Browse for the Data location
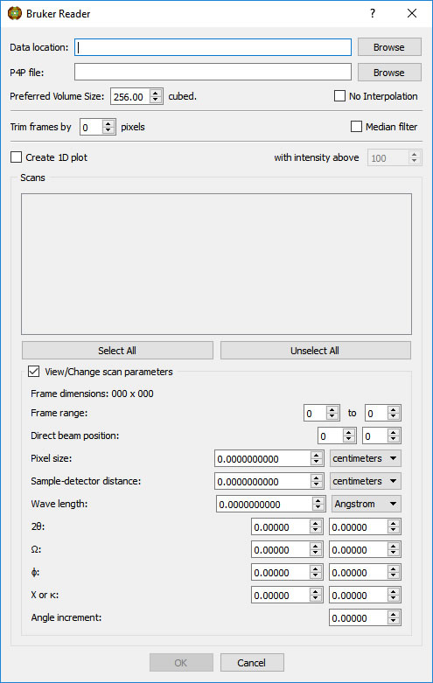Viewport: 433px width, 683px height. (389, 47)
